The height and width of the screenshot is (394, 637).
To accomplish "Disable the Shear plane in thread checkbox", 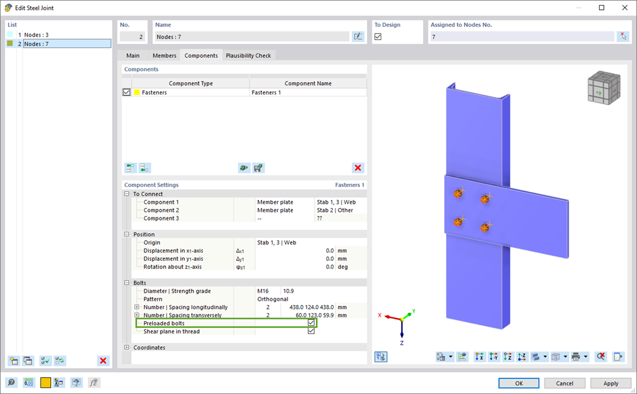I will tap(310, 331).
